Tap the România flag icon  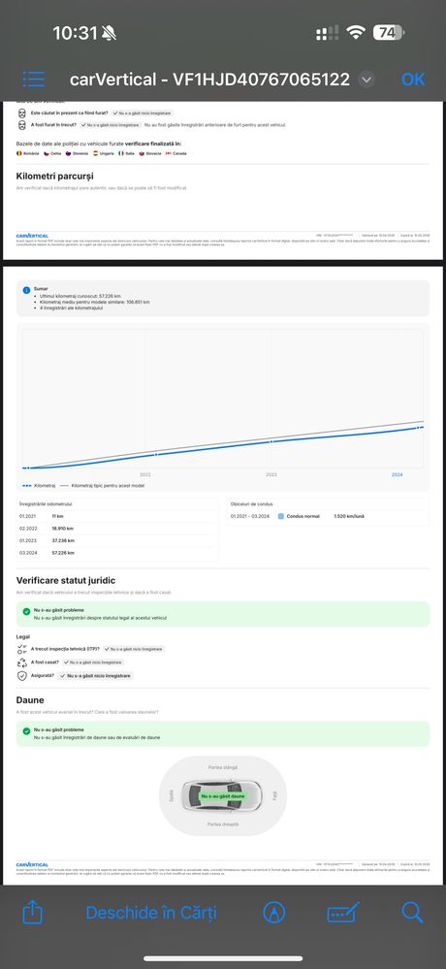[19, 153]
